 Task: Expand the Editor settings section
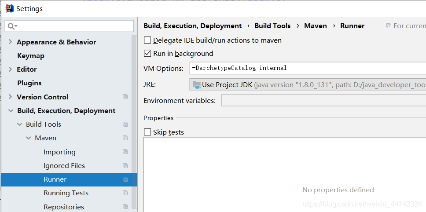click(x=10, y=69)
